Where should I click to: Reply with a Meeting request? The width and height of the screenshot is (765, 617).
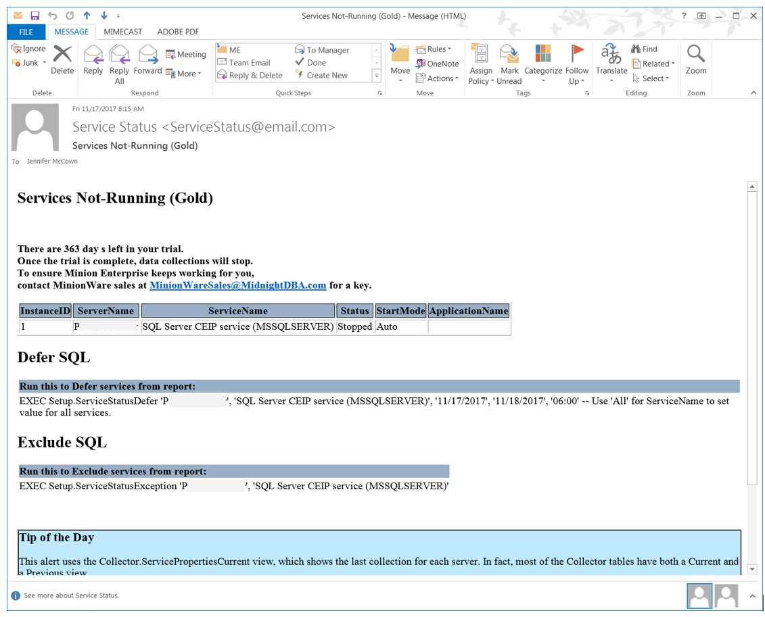pyautogui.click(x=186, y=54)
